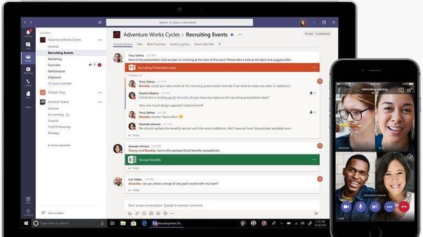This screenshot has width=423, height=237.
Task: Open the Store icon near bottom of rail
Action: pyautogui.click(x=28, y=200)
